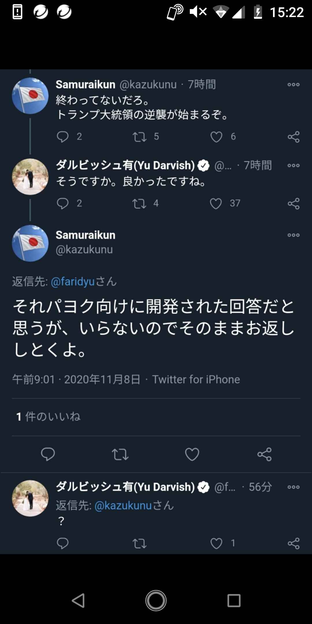Reply to Yu Darvish's tweet with 37 likes

click(63, 204)
